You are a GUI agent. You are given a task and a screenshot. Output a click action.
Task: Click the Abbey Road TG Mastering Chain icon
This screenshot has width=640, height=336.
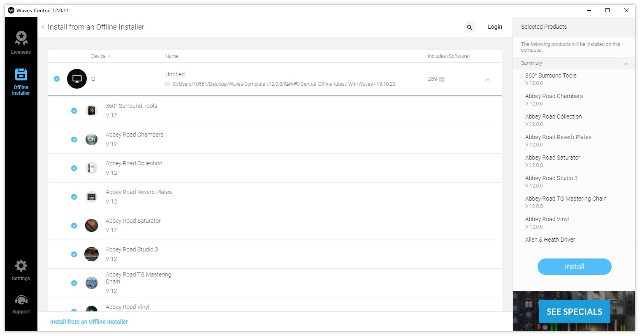click(92, 283)
